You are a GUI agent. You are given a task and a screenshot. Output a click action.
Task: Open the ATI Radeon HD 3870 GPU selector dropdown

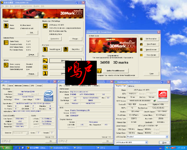(146, 142)
